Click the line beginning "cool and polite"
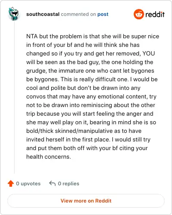 (83, 88)
